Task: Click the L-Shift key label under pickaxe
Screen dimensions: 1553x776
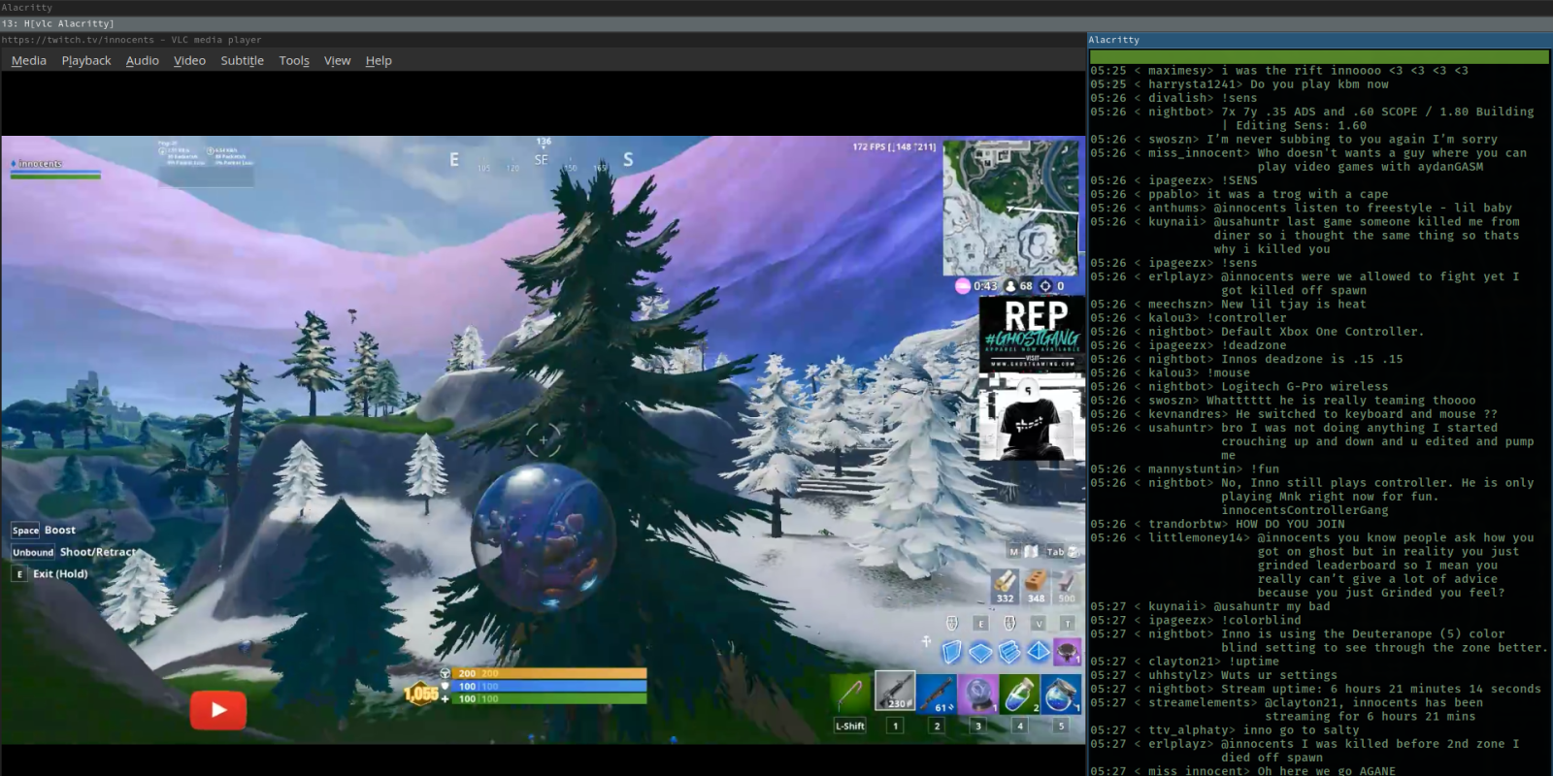Action: [850, 726]
